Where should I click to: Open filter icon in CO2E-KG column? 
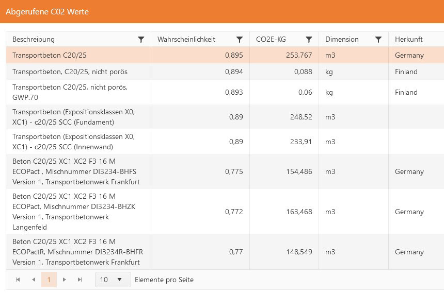(x=309, y=40)
